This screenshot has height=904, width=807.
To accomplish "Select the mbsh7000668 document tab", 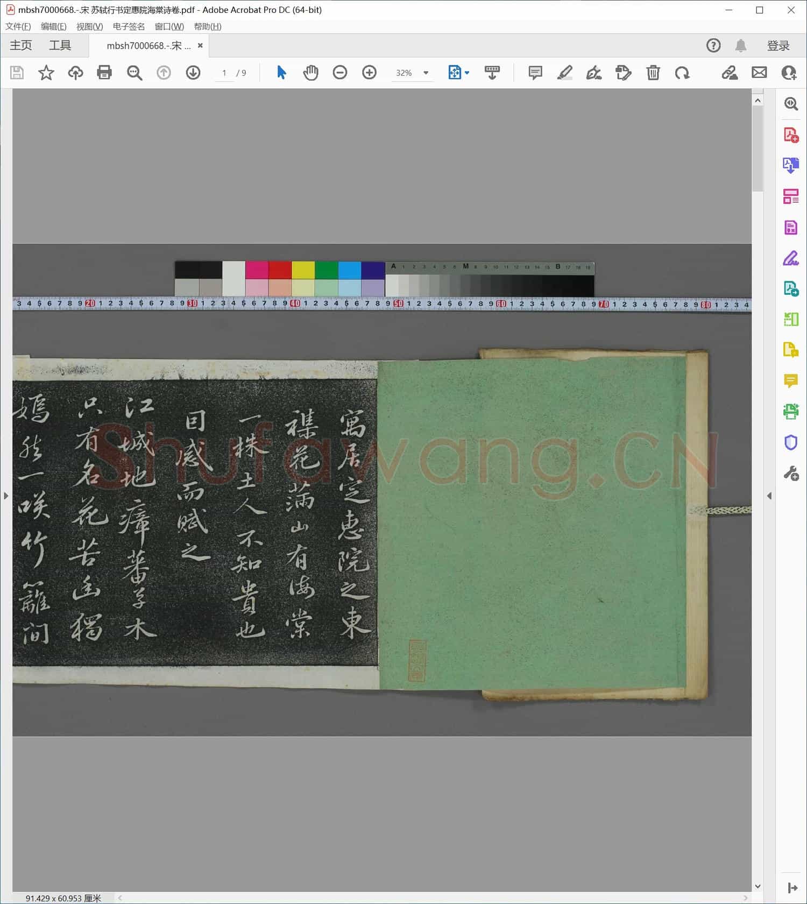I will pyautogui.click(x=148, y=46).
